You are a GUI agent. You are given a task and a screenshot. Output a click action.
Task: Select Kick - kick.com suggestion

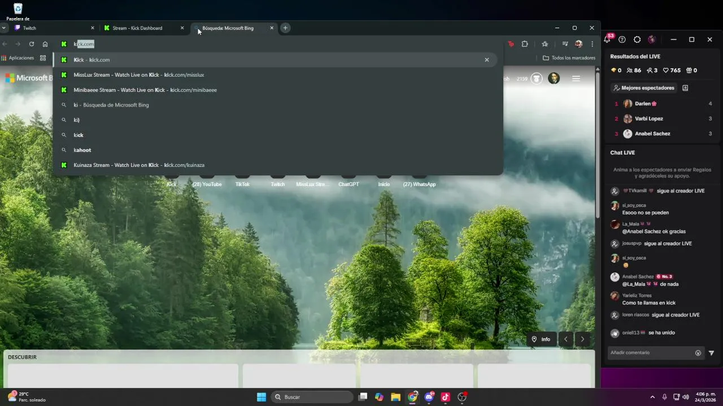click(x=275, y=60)
